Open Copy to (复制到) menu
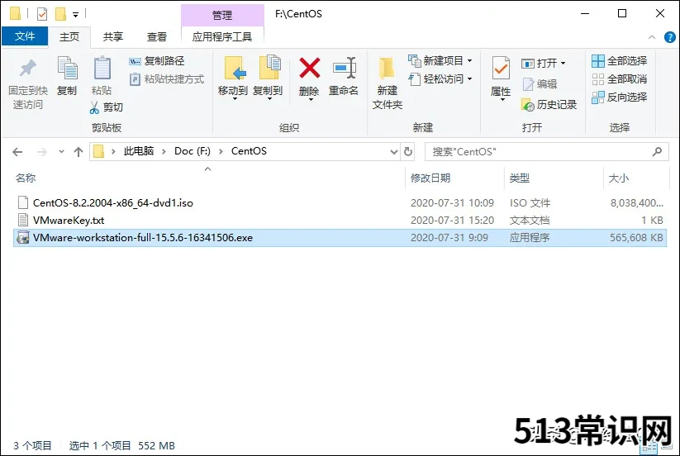Viewport: 680px width, 456px height. [x=268, y=78]
